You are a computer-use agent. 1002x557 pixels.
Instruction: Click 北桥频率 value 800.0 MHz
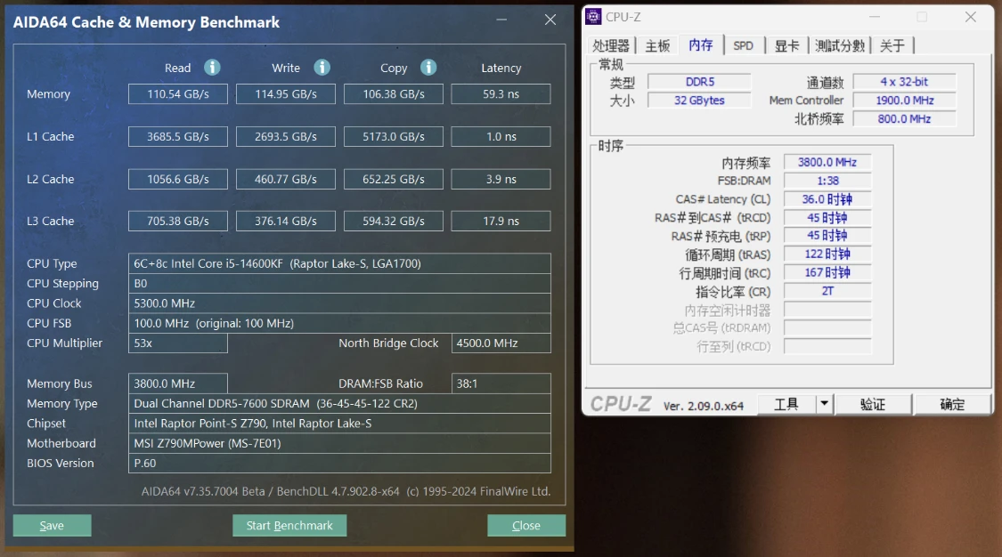tap(904, 118)
